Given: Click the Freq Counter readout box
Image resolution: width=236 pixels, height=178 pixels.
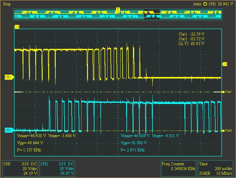Looking at the screenshot, I should coord(178,168).
